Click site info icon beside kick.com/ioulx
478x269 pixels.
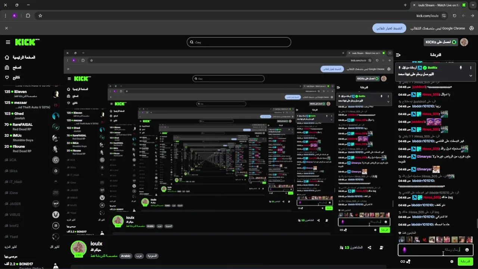(444, 16)
